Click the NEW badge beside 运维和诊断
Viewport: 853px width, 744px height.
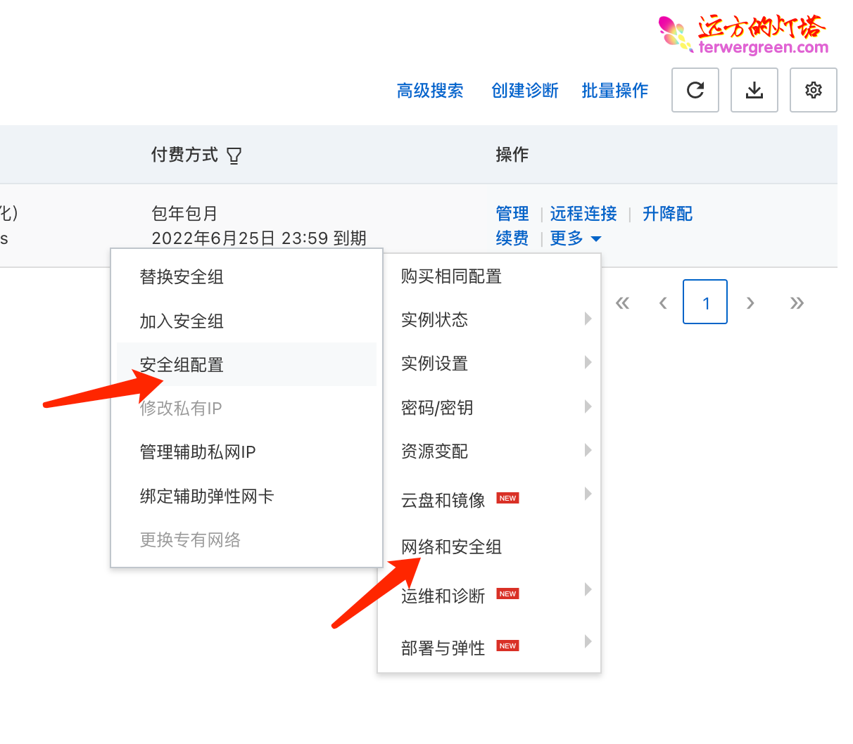click(x=507, y=594)
